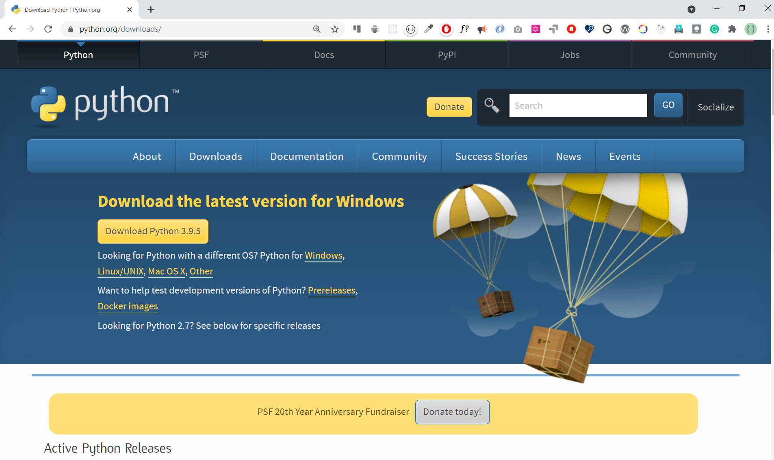The image size is (774, 460).
Task: Focus the site Search input field
Action: [578, 106]
